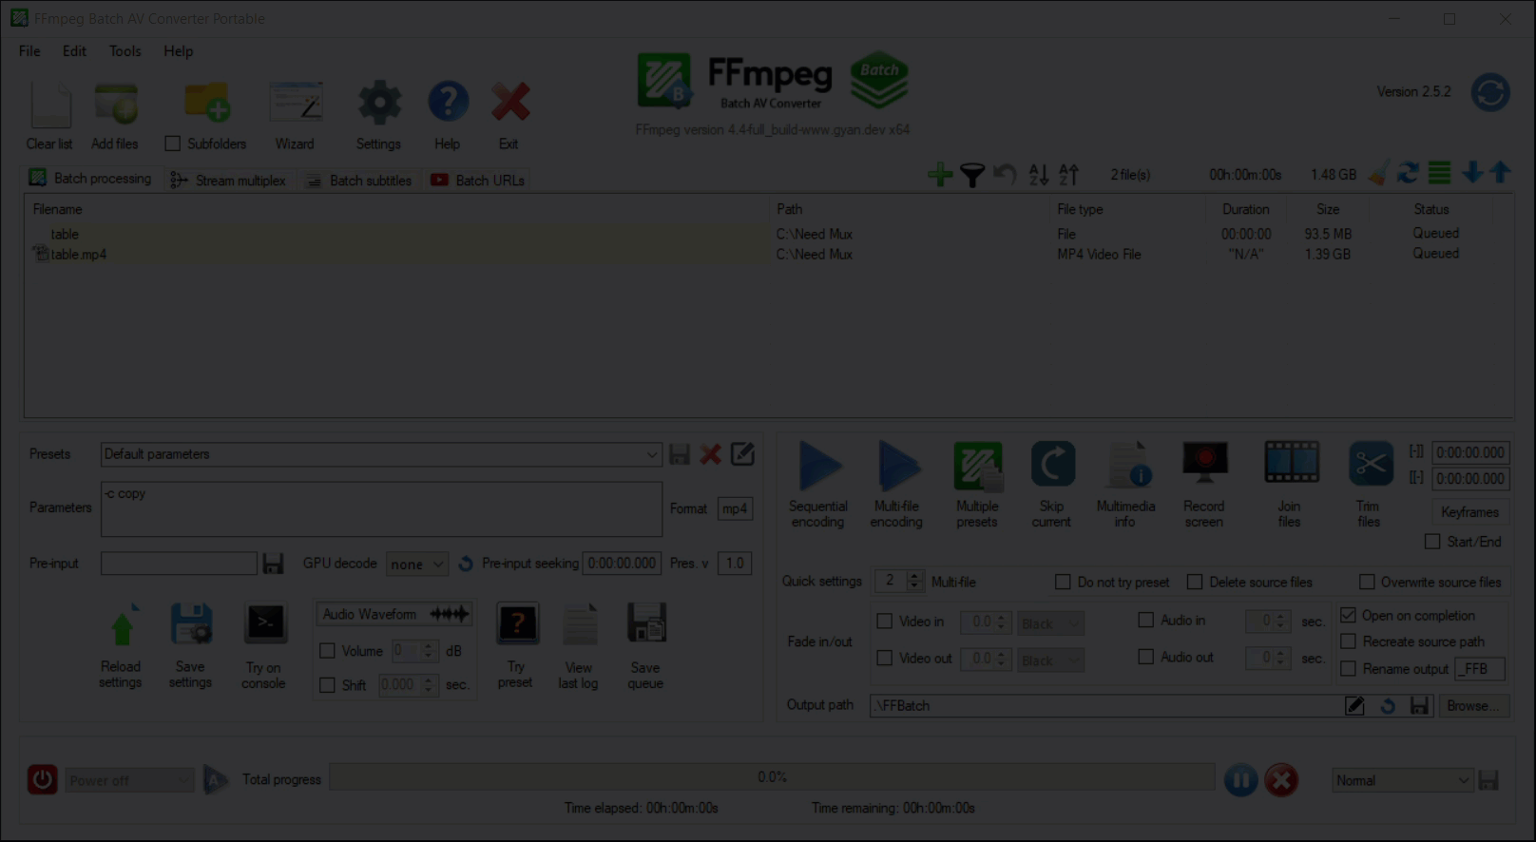Image resolution: width=1536 pixels, height=842 pixels.
Task: Open the Settings gear
Action: pos(379,103)
